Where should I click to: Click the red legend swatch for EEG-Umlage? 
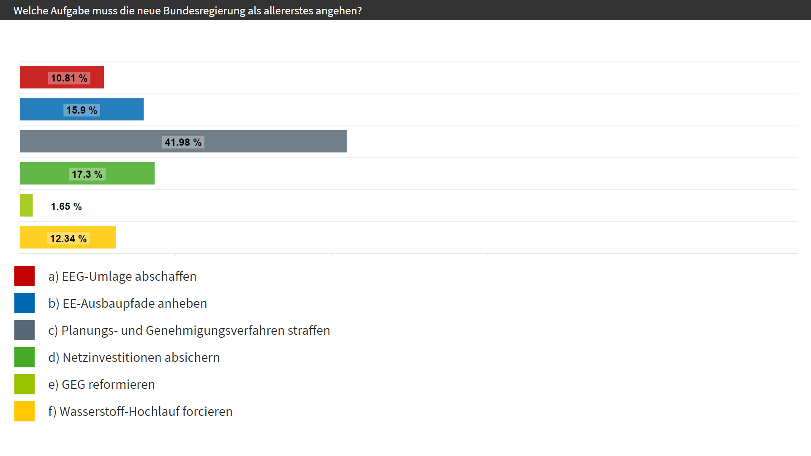pyautogui.click(x=24, y=276)
